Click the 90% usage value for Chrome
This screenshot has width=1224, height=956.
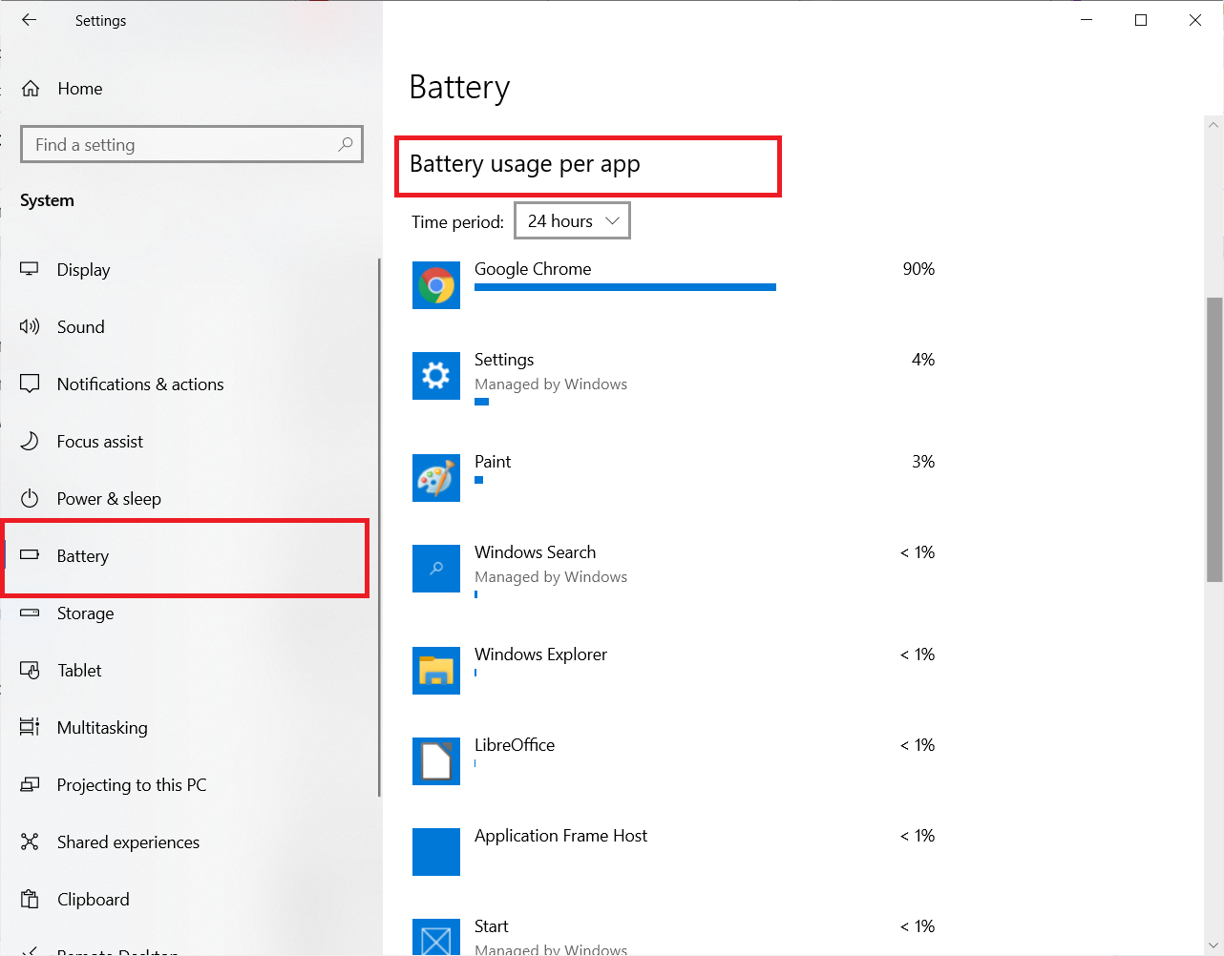click(x=918, y=269)
